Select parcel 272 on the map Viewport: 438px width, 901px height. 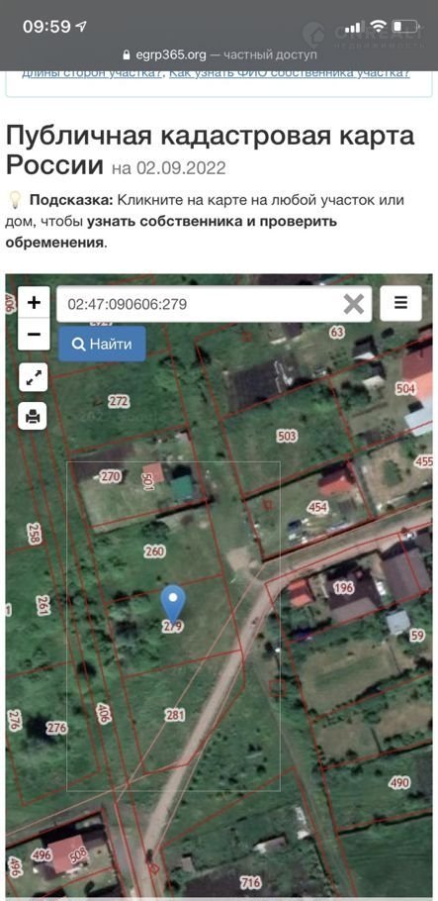click(x=119, y=402)
